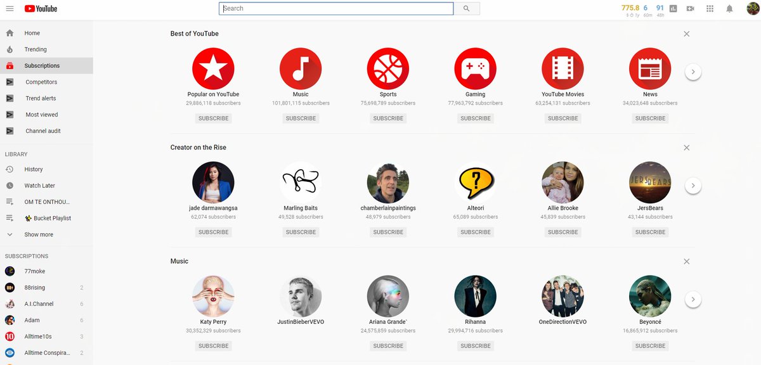The height and width of the screenshot is (365, 761).
Task: Open the Music note channel icon
Action: (x=301, y=68)
